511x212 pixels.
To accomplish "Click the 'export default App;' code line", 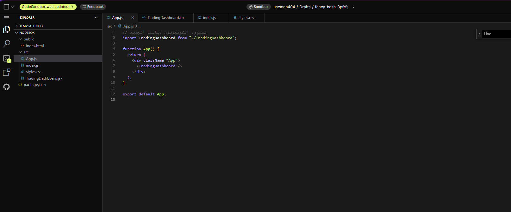I will (x=144, y=94).
